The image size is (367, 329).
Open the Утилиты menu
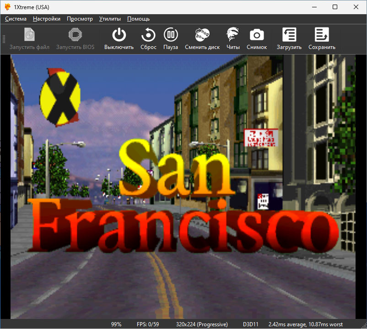pyautogui.click(x=110, y=19)
